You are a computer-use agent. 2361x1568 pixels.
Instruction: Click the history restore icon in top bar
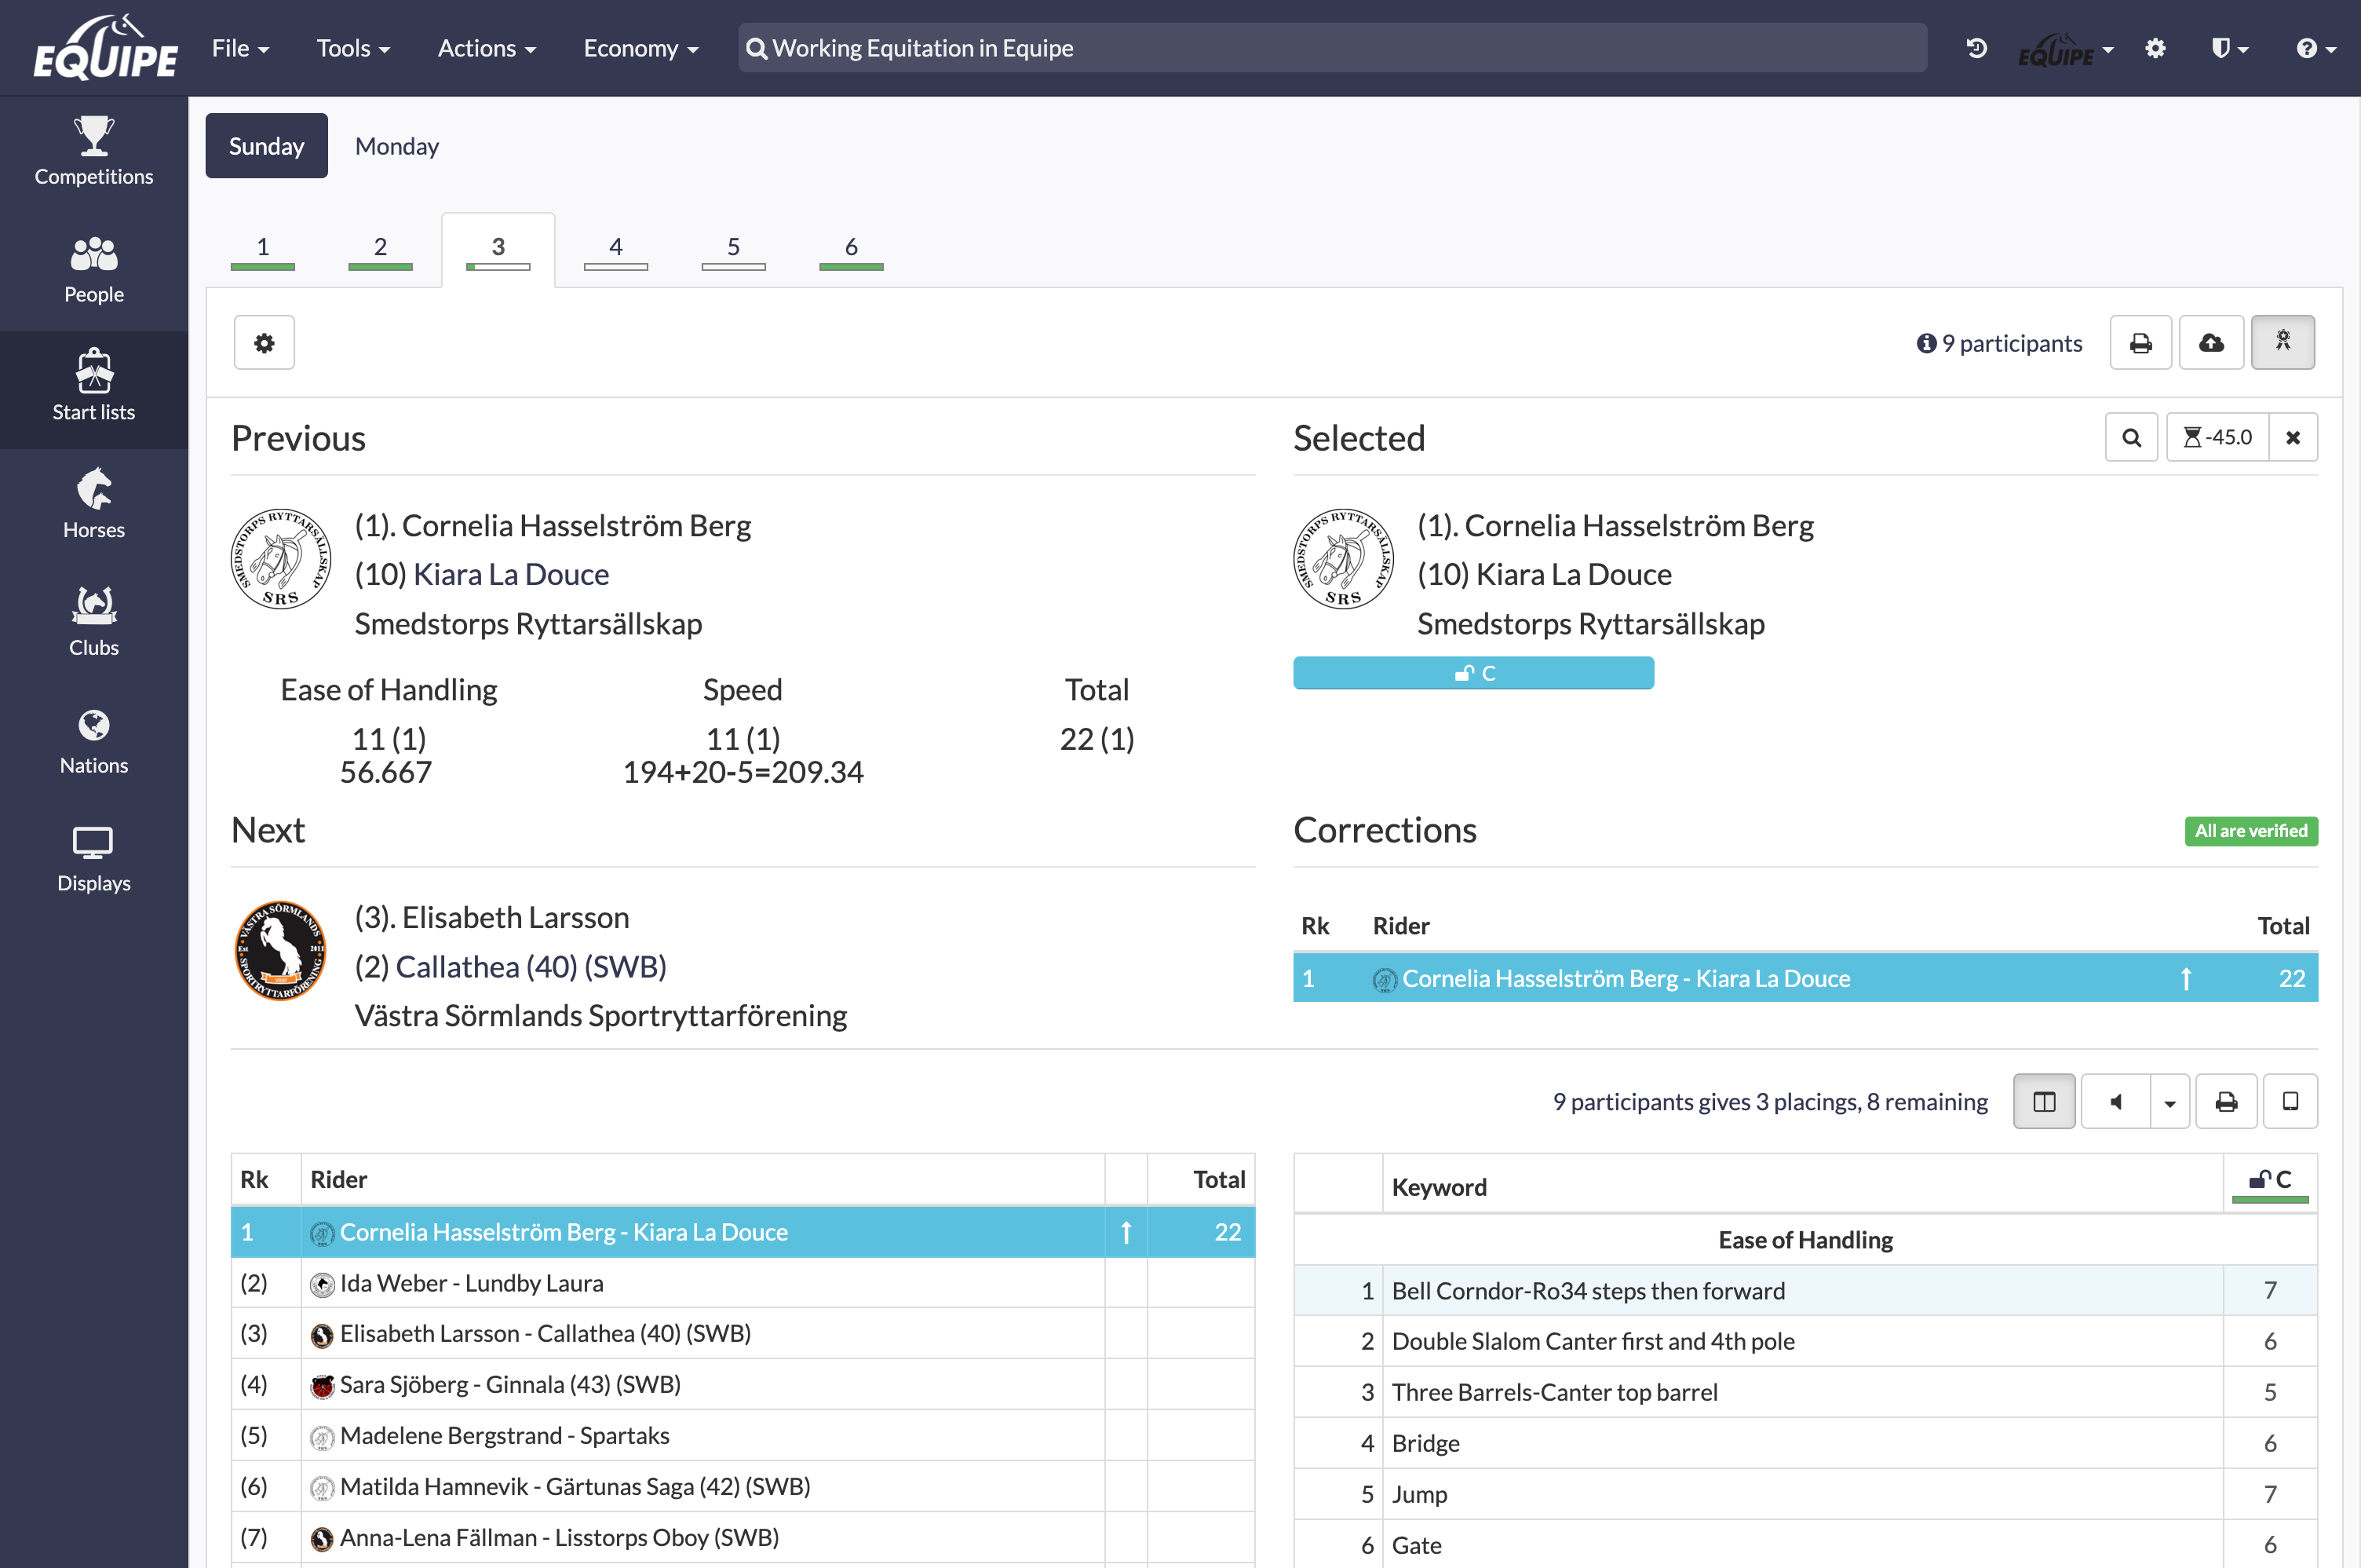1976,48
